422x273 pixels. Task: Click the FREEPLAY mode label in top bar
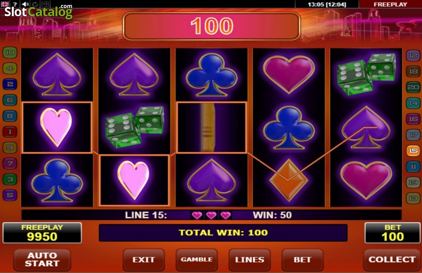390,4
